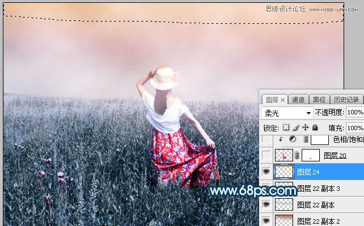Viewport: 364px width, 226px height.
Task: Click the 图层 20 layer name
Action: [335, 156]
